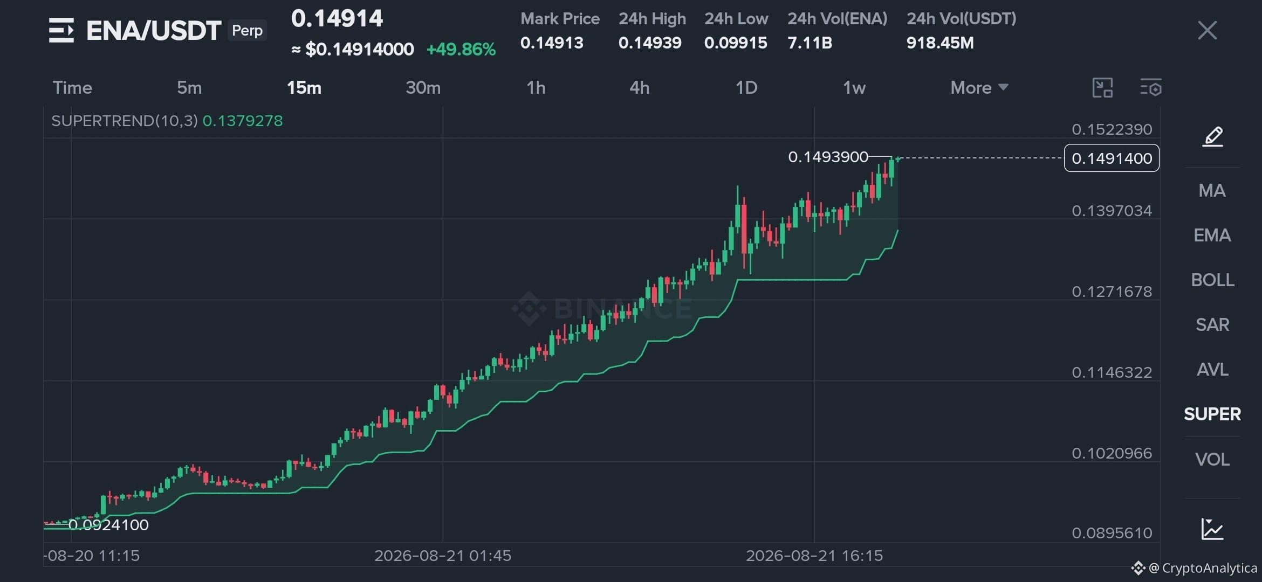
Task: Click the 2026-08-21 16:15 time label
Action: pos(814,556)
